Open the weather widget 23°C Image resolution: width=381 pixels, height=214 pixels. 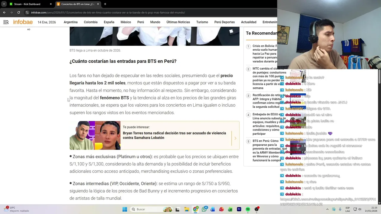tap(16, 209)
